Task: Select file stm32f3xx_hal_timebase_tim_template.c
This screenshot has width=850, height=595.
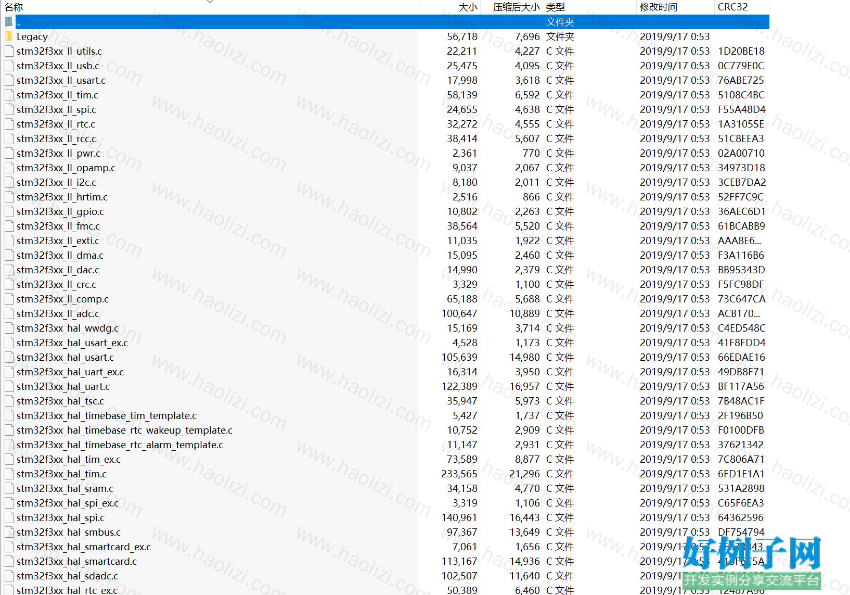Action: pyautogui.click(x=107, y=415)
